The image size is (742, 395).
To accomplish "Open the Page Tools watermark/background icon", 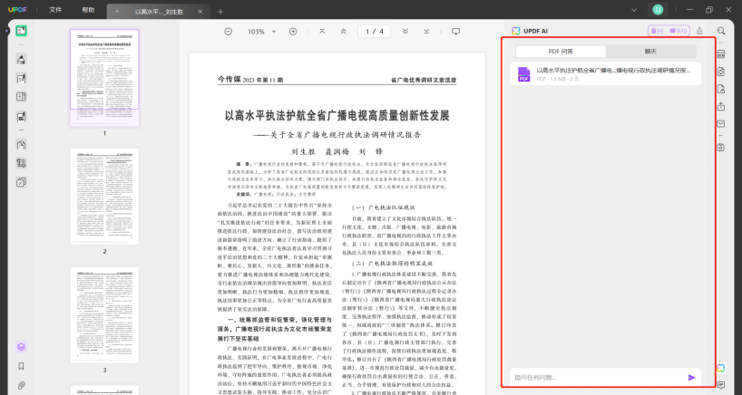I will coord(21,182).
